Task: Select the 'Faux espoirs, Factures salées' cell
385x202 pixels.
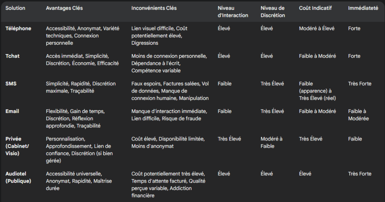Action: [170, 91]
